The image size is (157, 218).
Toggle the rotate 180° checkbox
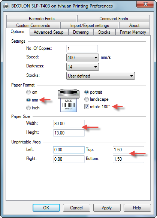coord(87,107)
